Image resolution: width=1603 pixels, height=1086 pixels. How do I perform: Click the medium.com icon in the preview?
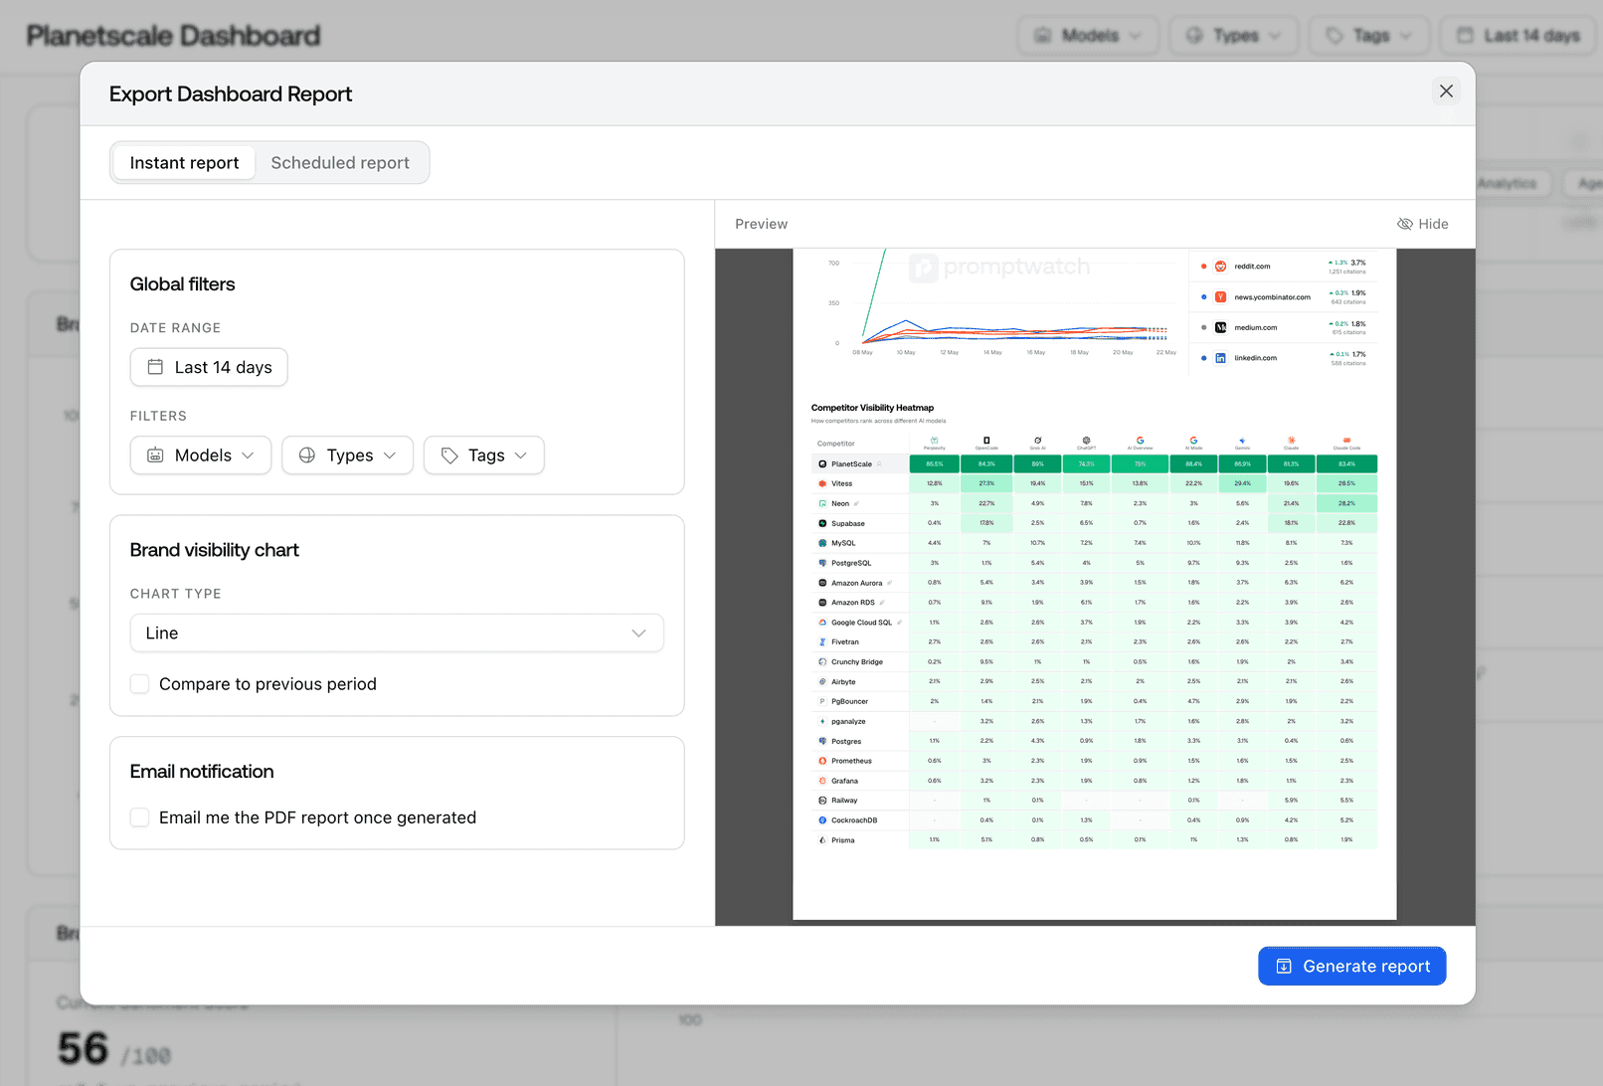tap(1220, 327)
